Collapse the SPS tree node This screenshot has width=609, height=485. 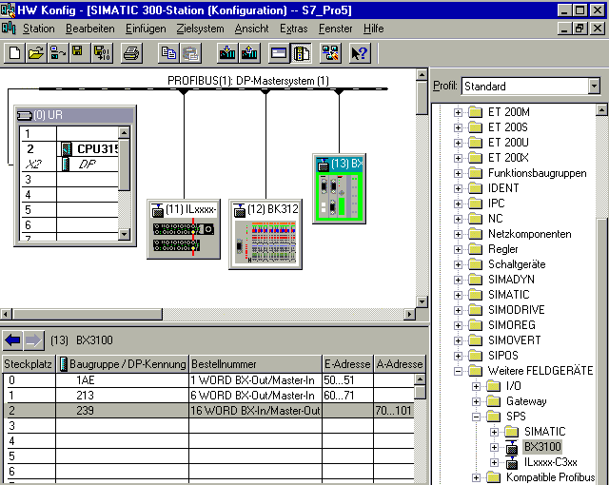(476, 417)
